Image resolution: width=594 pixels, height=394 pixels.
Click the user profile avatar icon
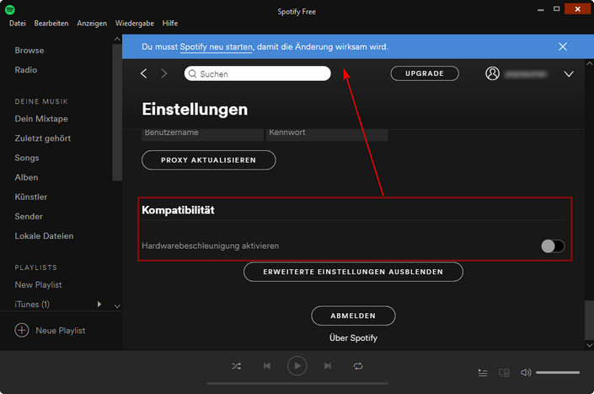(492, 73)
